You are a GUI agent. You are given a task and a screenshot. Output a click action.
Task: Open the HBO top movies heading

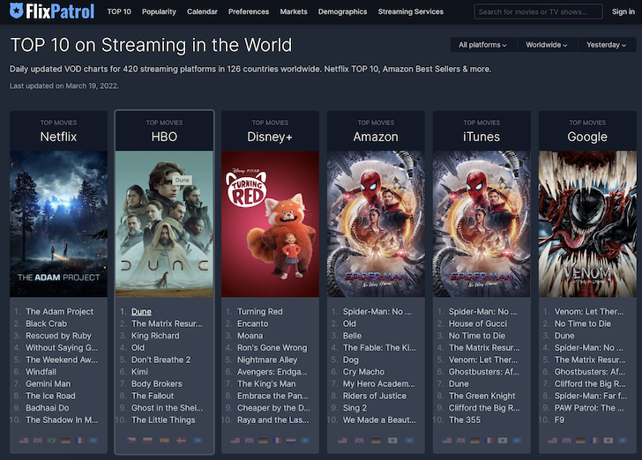click(164, 137)
